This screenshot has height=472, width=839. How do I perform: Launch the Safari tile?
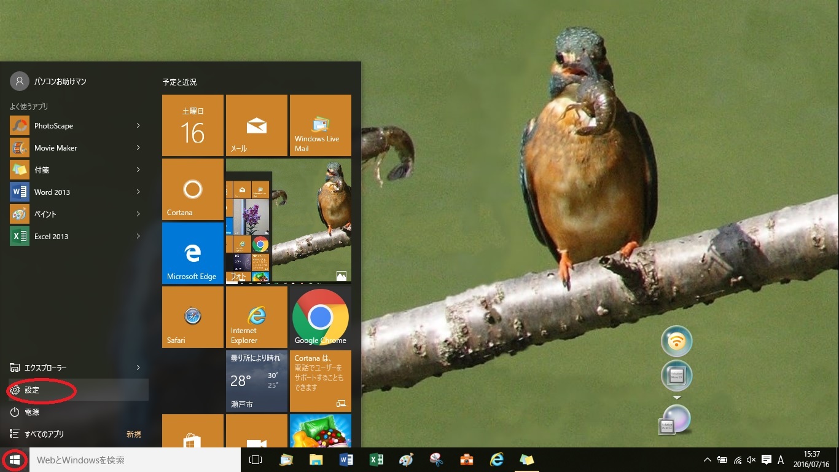tap(193, 317)
